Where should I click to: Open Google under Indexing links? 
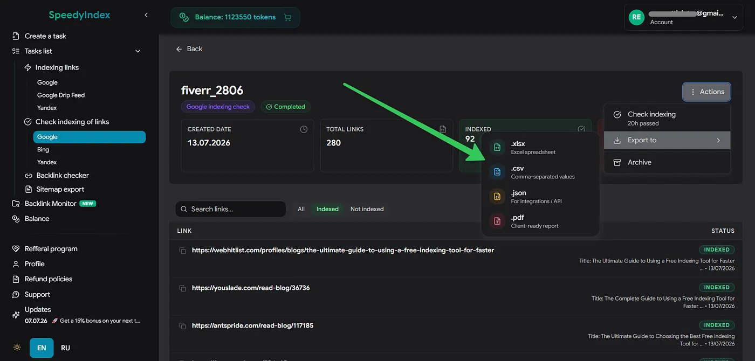pos(47,82)
